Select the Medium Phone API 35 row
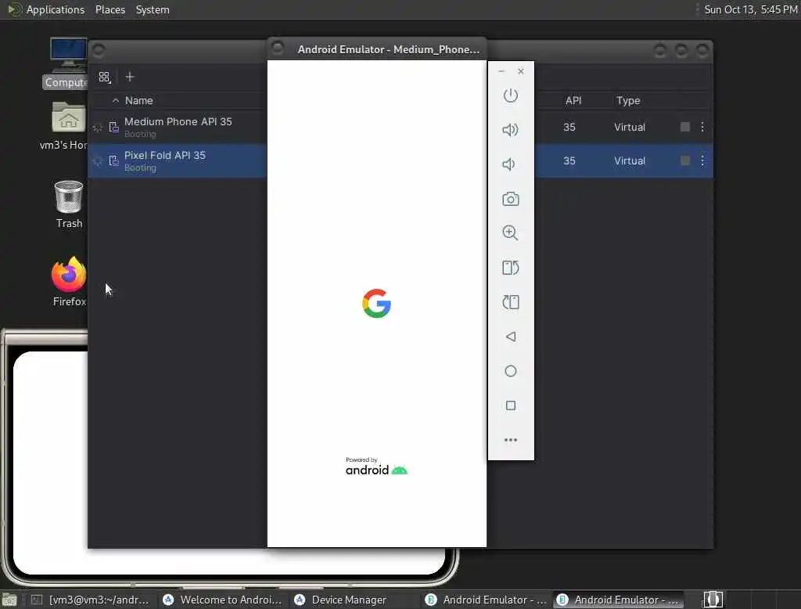This screenshot has height=609, width=801. (400, 127)
